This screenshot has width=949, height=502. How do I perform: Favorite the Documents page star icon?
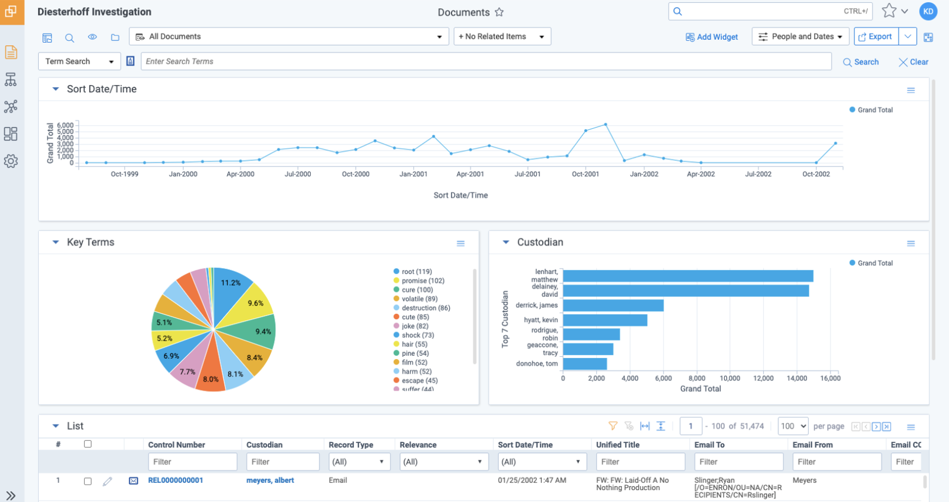[x=499, y=12]
